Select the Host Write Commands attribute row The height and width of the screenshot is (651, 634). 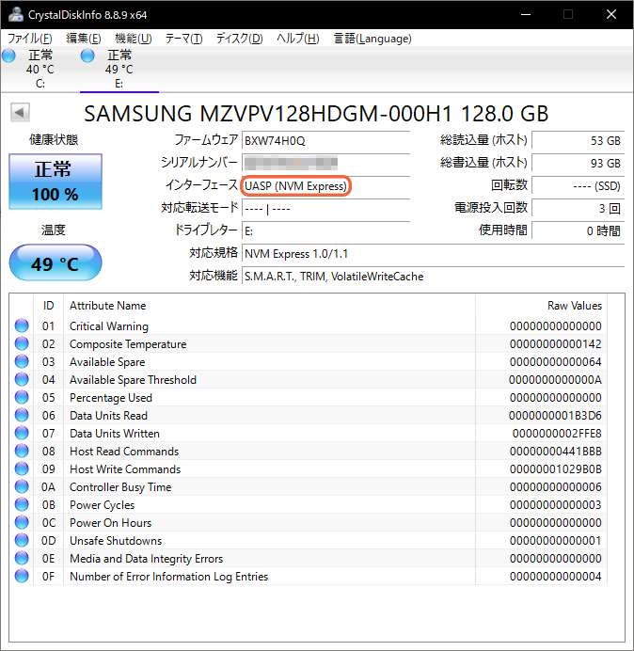[309, 468]
